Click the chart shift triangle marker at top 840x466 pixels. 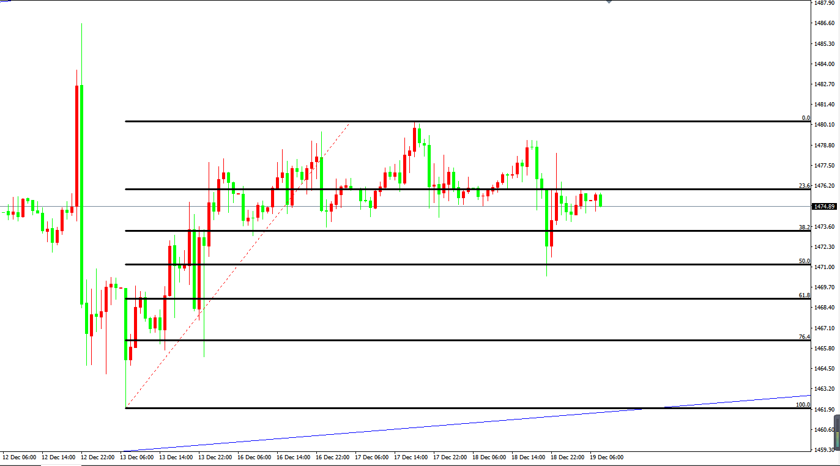[x=609, y=2]
